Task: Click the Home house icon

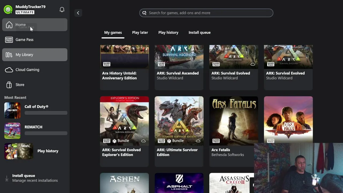Action: click(x=9, y=25)
